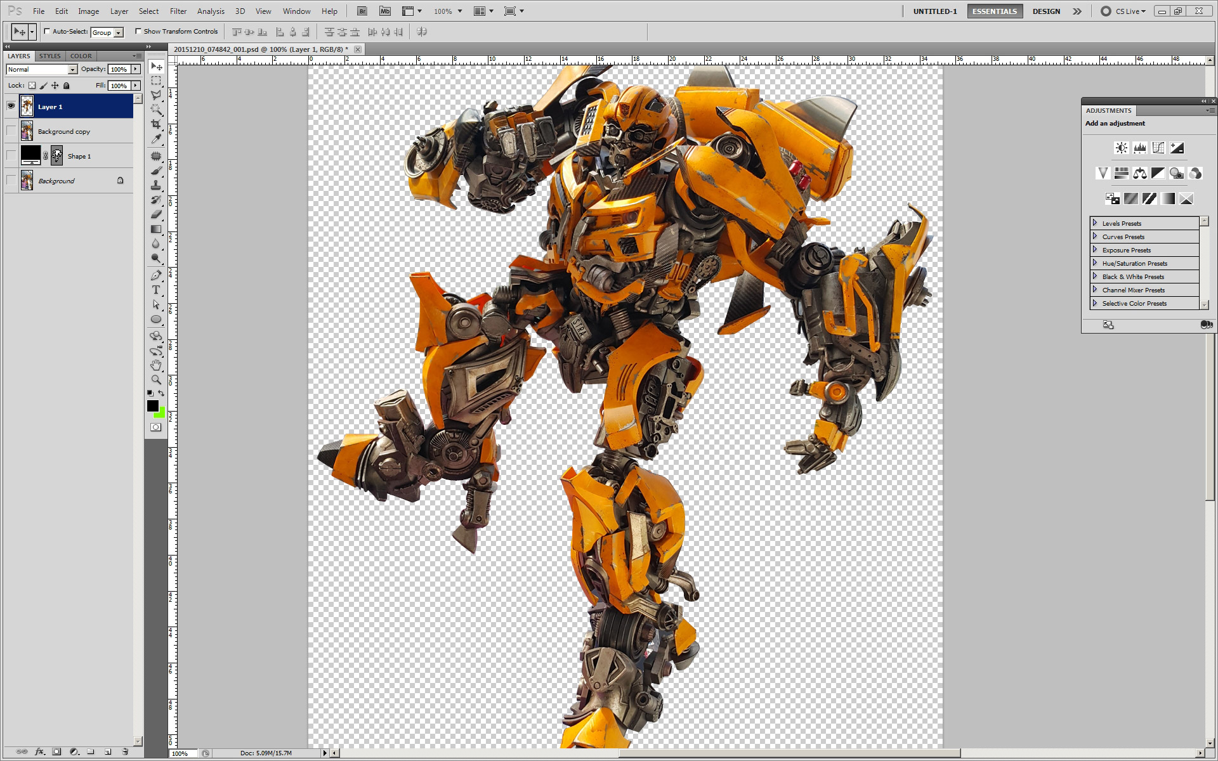Select the Pen tool
Viewport: 1218px width, 761px height.
[x=156, y=275]
